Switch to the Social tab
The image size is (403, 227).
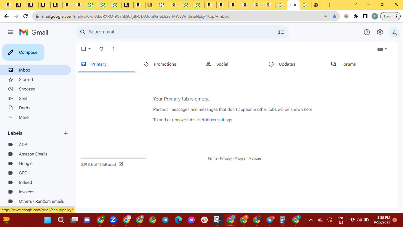[232, 64]
